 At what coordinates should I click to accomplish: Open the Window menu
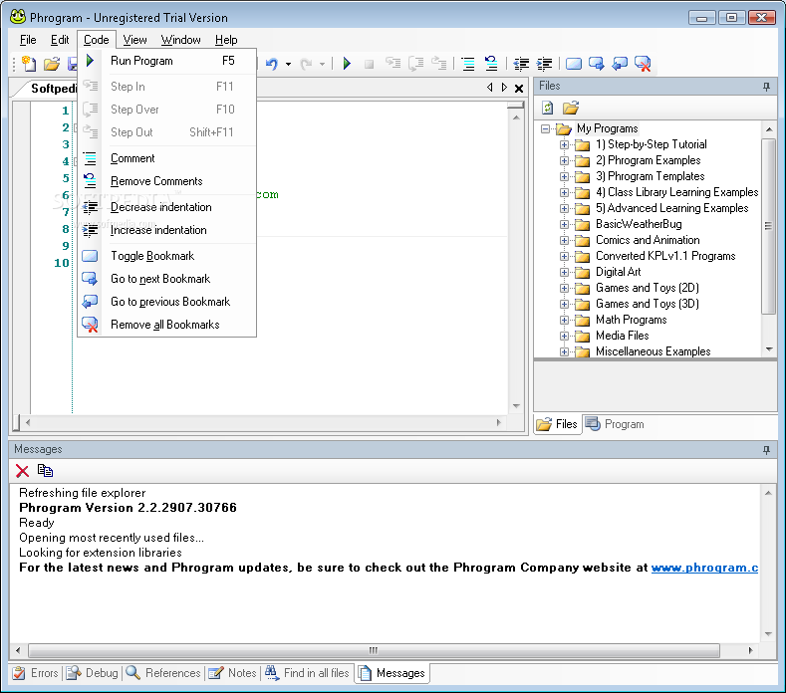(x=180, y=40)
